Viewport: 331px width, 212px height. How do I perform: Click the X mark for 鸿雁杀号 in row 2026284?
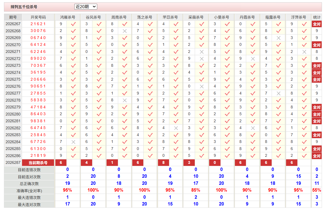[x=73, y=142]
